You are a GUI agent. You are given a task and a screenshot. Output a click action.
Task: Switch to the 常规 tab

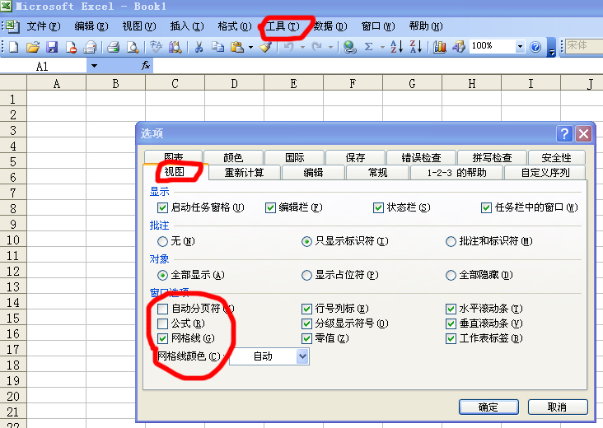tap(377, 173)
